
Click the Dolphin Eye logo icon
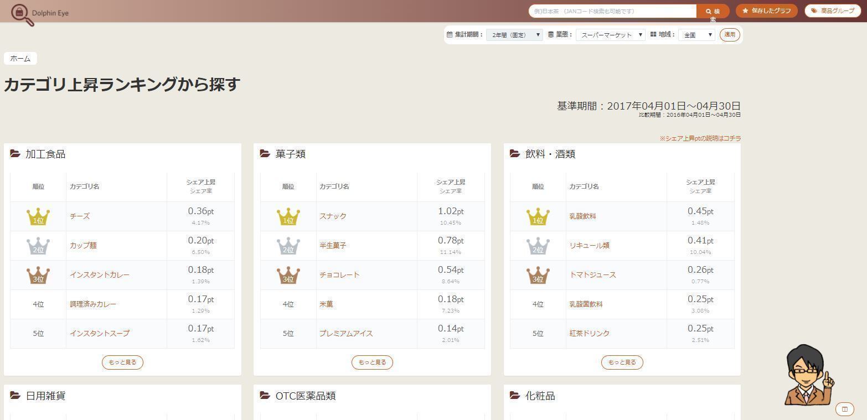point(22,14)
